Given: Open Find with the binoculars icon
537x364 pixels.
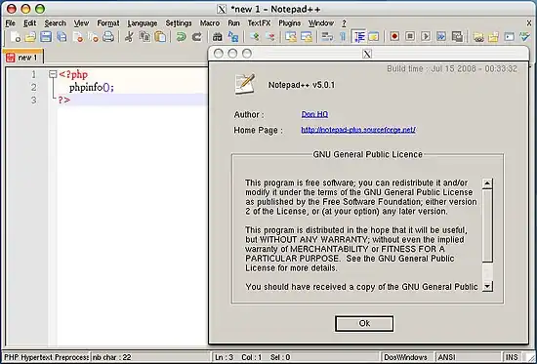Looking at the screenshot, I should tap(218, 36).
